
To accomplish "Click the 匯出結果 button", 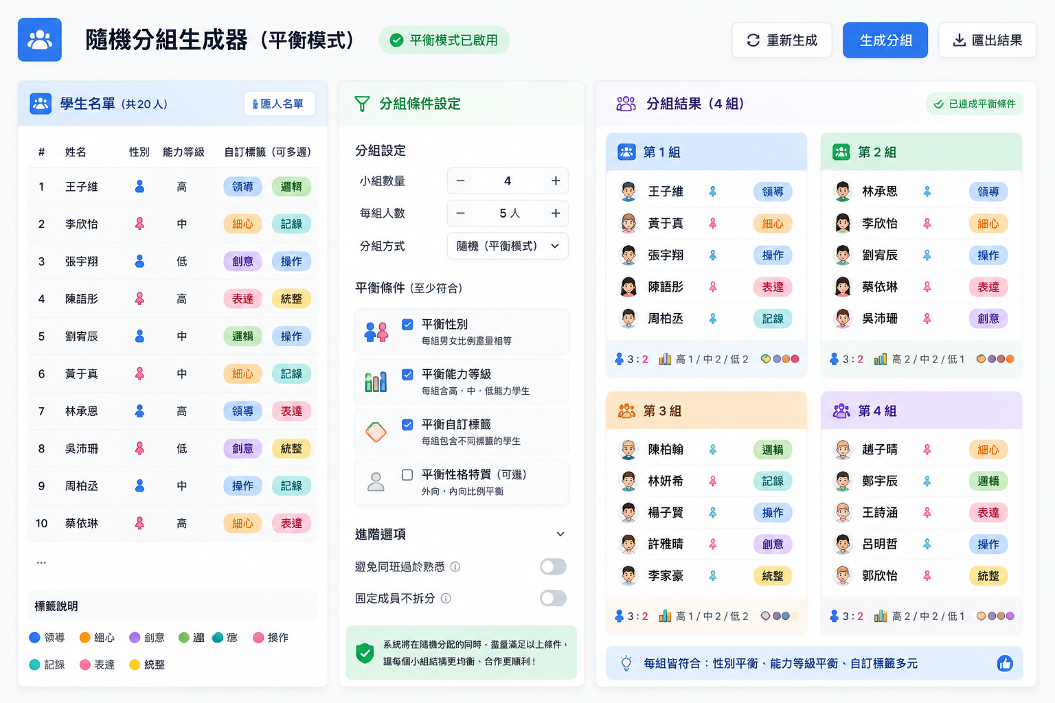I will tap(988, 41).
